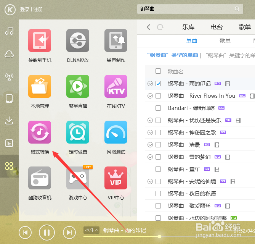Refresh the page with reload icon
Screen dimensions: 255x244
(x=160, y=27)
